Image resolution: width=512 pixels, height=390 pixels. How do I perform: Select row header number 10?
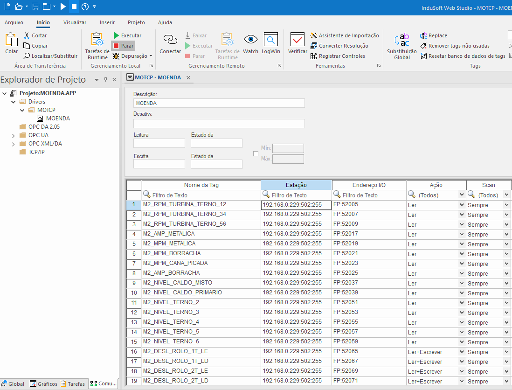click(x=134, y=292)
